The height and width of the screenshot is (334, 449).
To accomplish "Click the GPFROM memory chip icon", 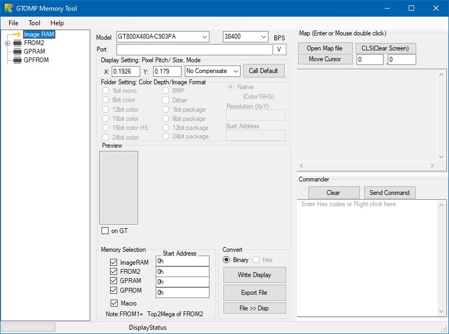I will (x=17, y=60).
